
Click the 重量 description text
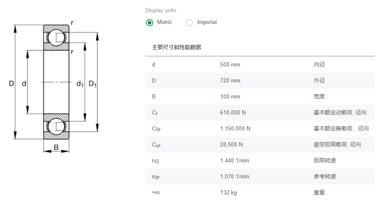[319, 193]
